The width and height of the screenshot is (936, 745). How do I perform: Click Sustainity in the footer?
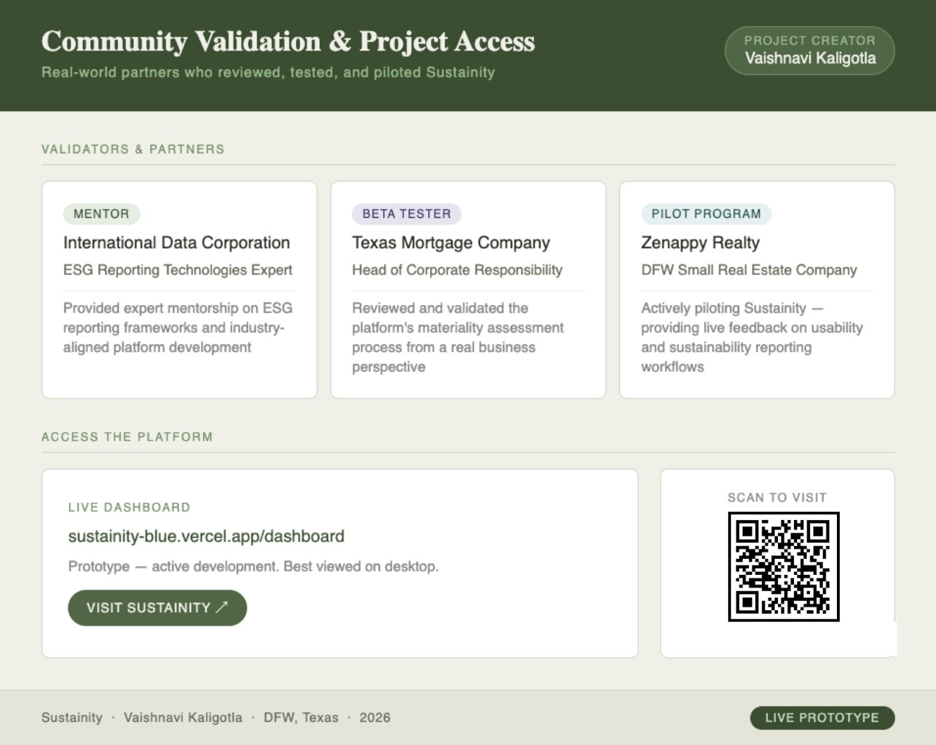pyautogui.click(x=72, y=718)
